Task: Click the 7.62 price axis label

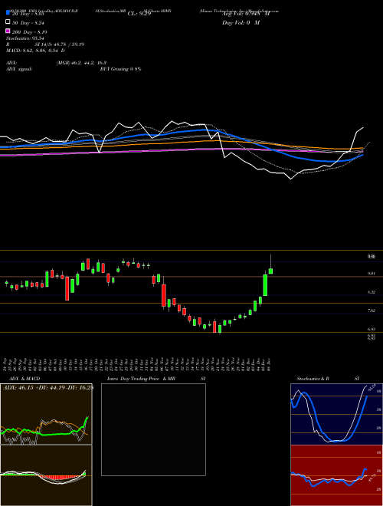Action: (x=372, y=310)
